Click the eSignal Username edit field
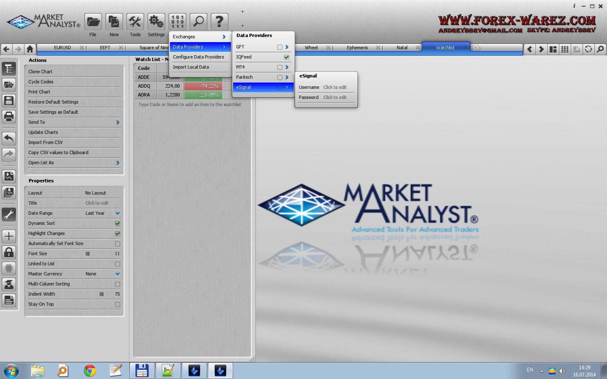This screenshot has width=607, height=379. coord(335,87)
